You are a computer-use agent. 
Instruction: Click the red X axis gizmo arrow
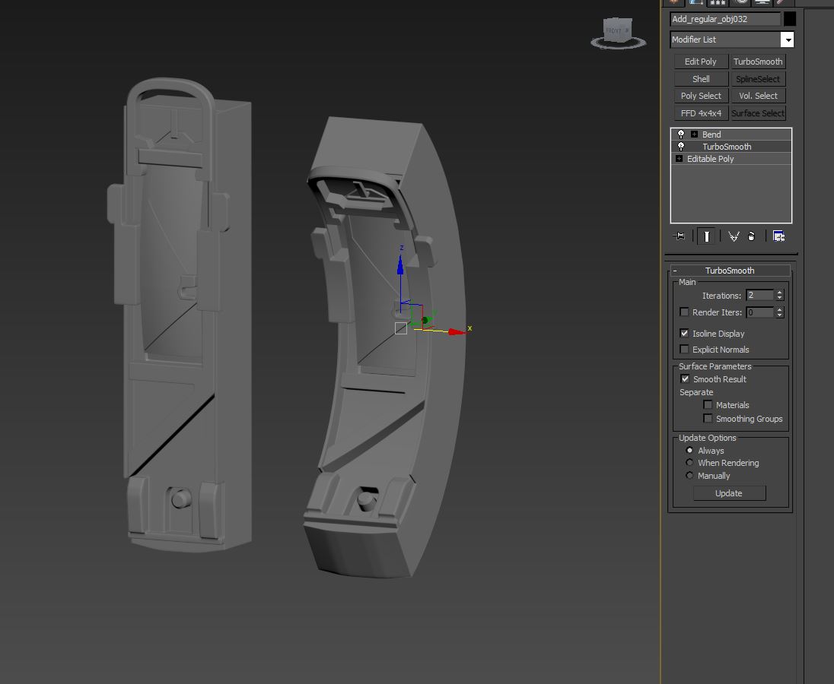coord(457,331)
